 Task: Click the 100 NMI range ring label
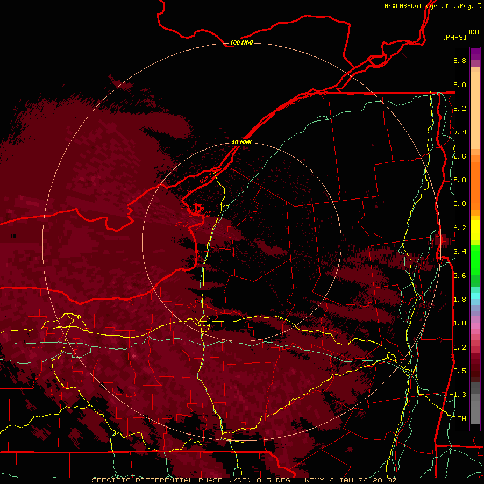(241, 42)
